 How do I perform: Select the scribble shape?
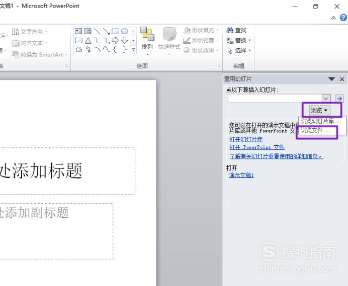coord(88,49)
